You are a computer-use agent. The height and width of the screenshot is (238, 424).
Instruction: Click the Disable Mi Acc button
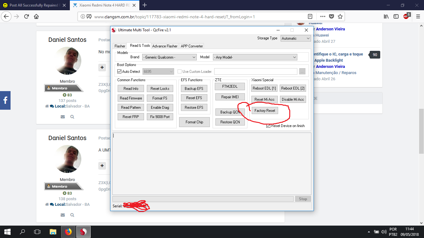293,99
